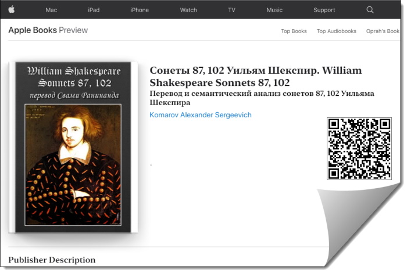Viewport: 407px width, 273px height.
Task: Visit the Support navigation link
Action: pos(324,10)
